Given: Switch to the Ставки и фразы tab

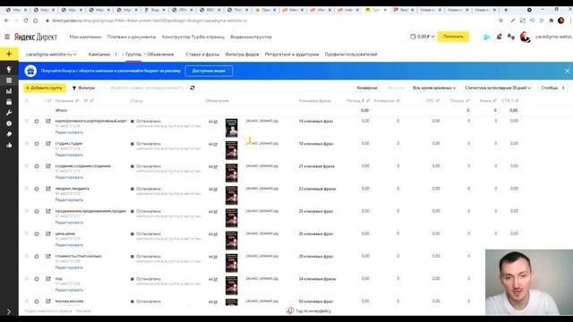Looking at the screenshot, I should 202,55.
